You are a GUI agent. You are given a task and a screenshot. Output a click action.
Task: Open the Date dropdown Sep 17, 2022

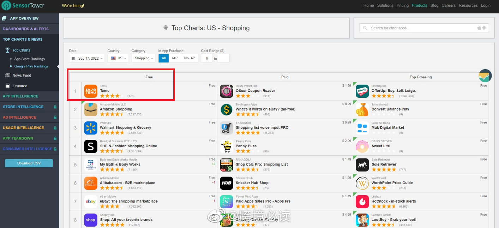click(x=88, y=58)
